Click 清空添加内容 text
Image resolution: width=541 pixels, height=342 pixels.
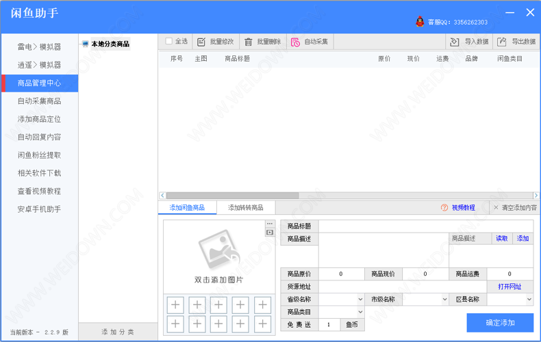click(519, 207)
